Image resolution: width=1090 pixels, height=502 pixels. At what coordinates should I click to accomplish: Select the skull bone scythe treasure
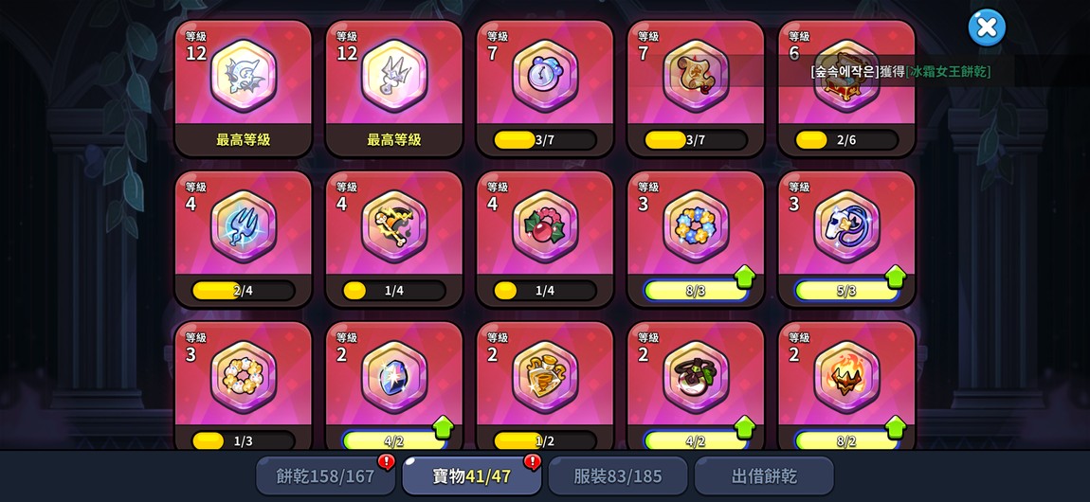tap(394, 226)
